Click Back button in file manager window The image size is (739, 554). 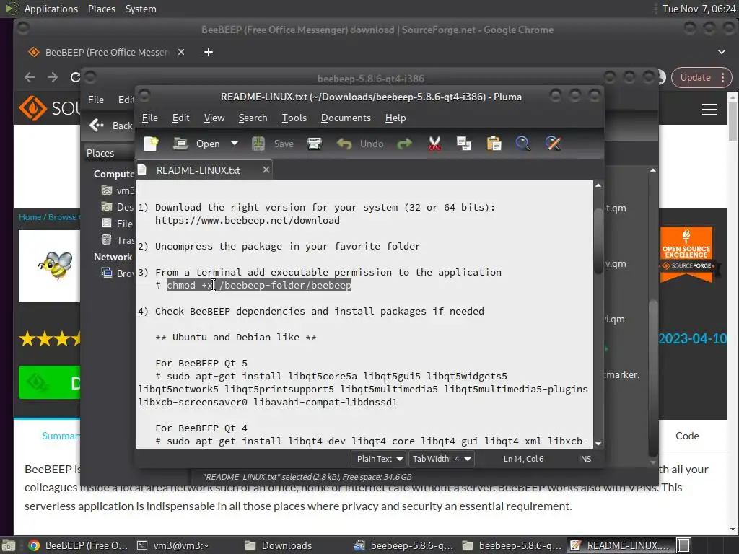111,126
